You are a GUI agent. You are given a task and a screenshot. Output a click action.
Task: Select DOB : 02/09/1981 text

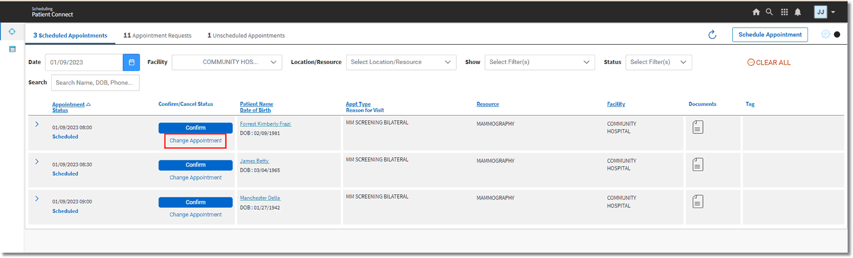coord(260,133)
